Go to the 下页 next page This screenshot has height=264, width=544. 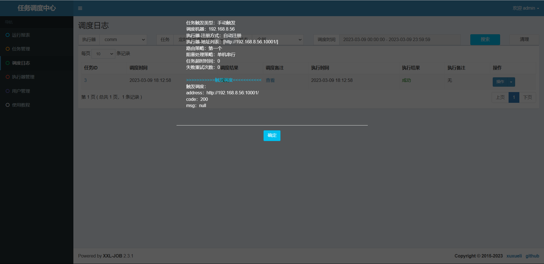527,97
